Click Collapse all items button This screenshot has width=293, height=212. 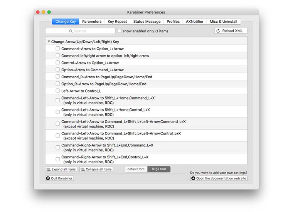tap(96, 169)
